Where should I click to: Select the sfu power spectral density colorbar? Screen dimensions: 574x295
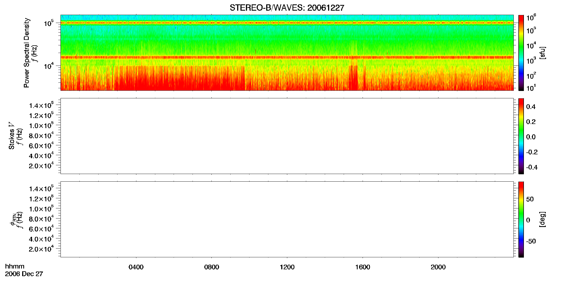point(521,53)
